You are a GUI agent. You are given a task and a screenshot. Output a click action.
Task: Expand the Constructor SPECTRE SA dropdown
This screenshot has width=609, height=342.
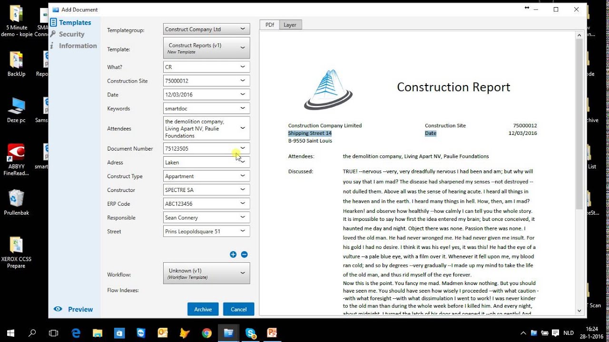[x=243, y=190]
